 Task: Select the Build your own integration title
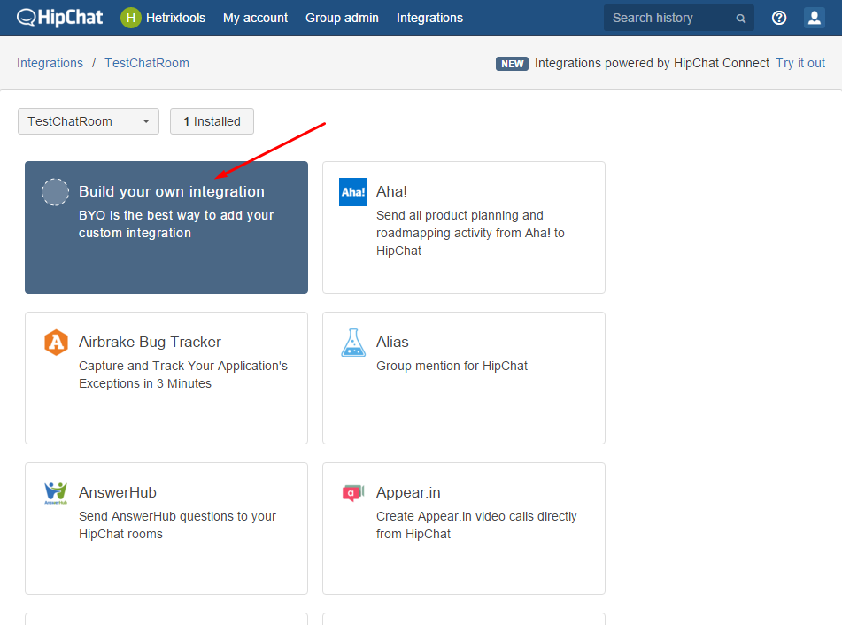coord(171,191)
